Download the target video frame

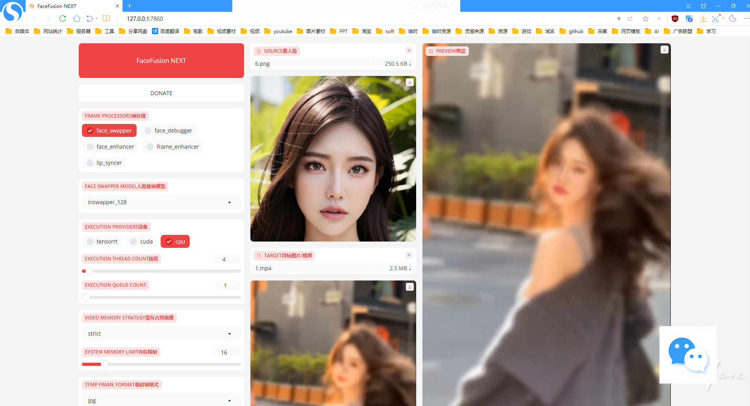[x=410, y=287]
